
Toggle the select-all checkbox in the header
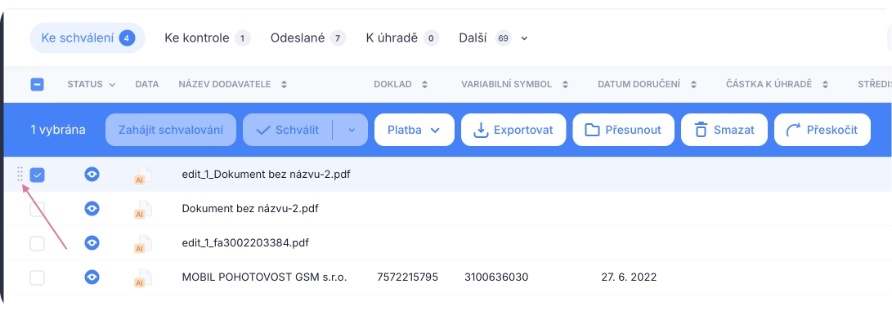37,85
